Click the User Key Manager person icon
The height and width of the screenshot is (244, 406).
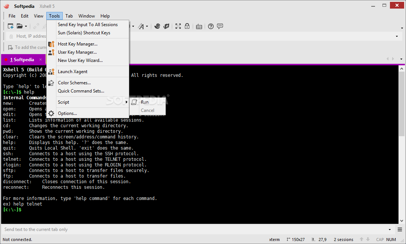(51, 52)
